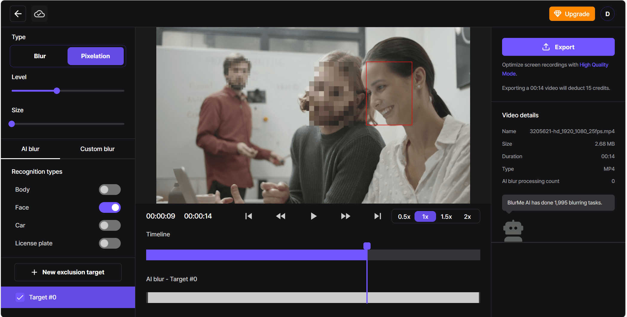
Task: Click the cloud sync icon
Action: (39, 13)
